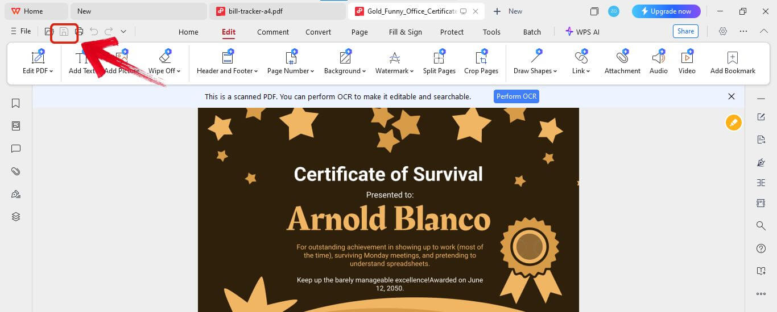This screenshot has width=777, height=312.
Task: Open the Convert tab
Action: pyautogui.click(x=318, y=32)
